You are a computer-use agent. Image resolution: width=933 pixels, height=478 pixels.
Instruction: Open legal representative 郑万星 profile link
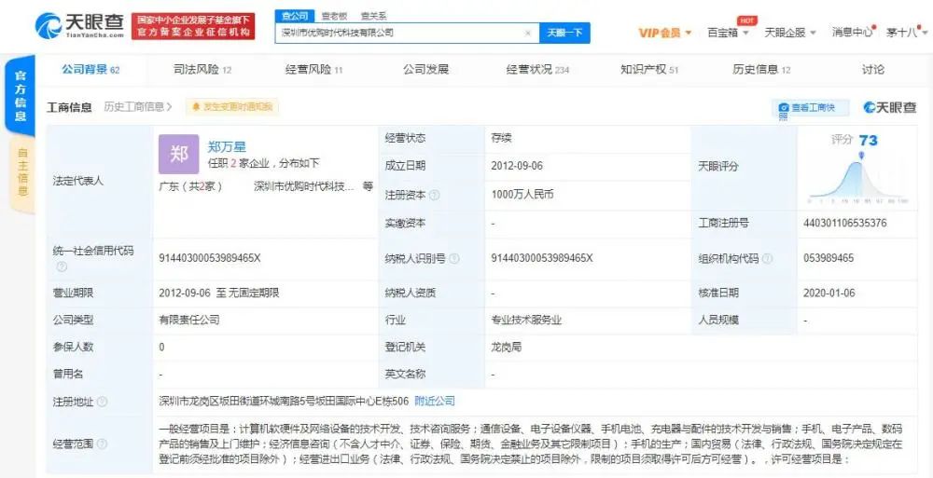pos(227,147)
